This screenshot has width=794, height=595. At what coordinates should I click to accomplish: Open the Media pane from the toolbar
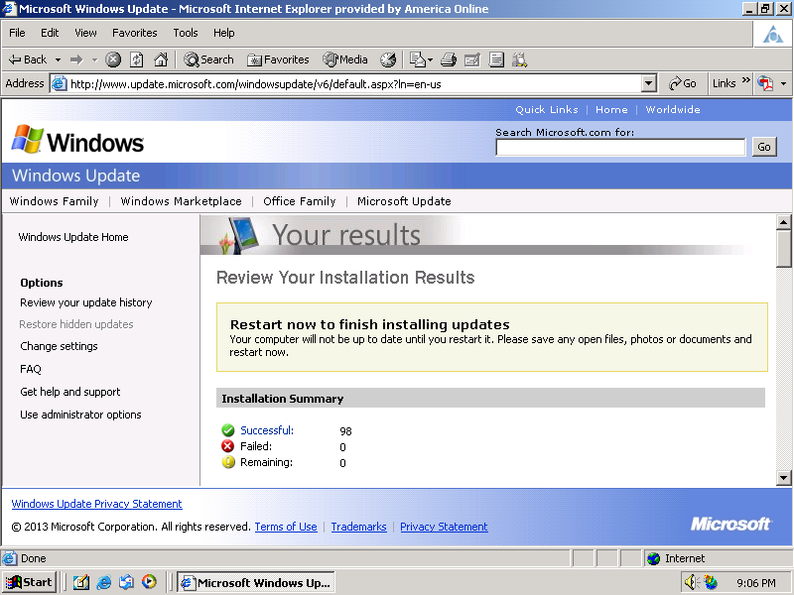(x=345, y=59)
